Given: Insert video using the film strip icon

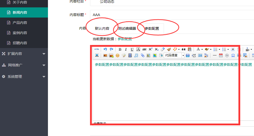Looking at the screenshot, I should 130,55.
